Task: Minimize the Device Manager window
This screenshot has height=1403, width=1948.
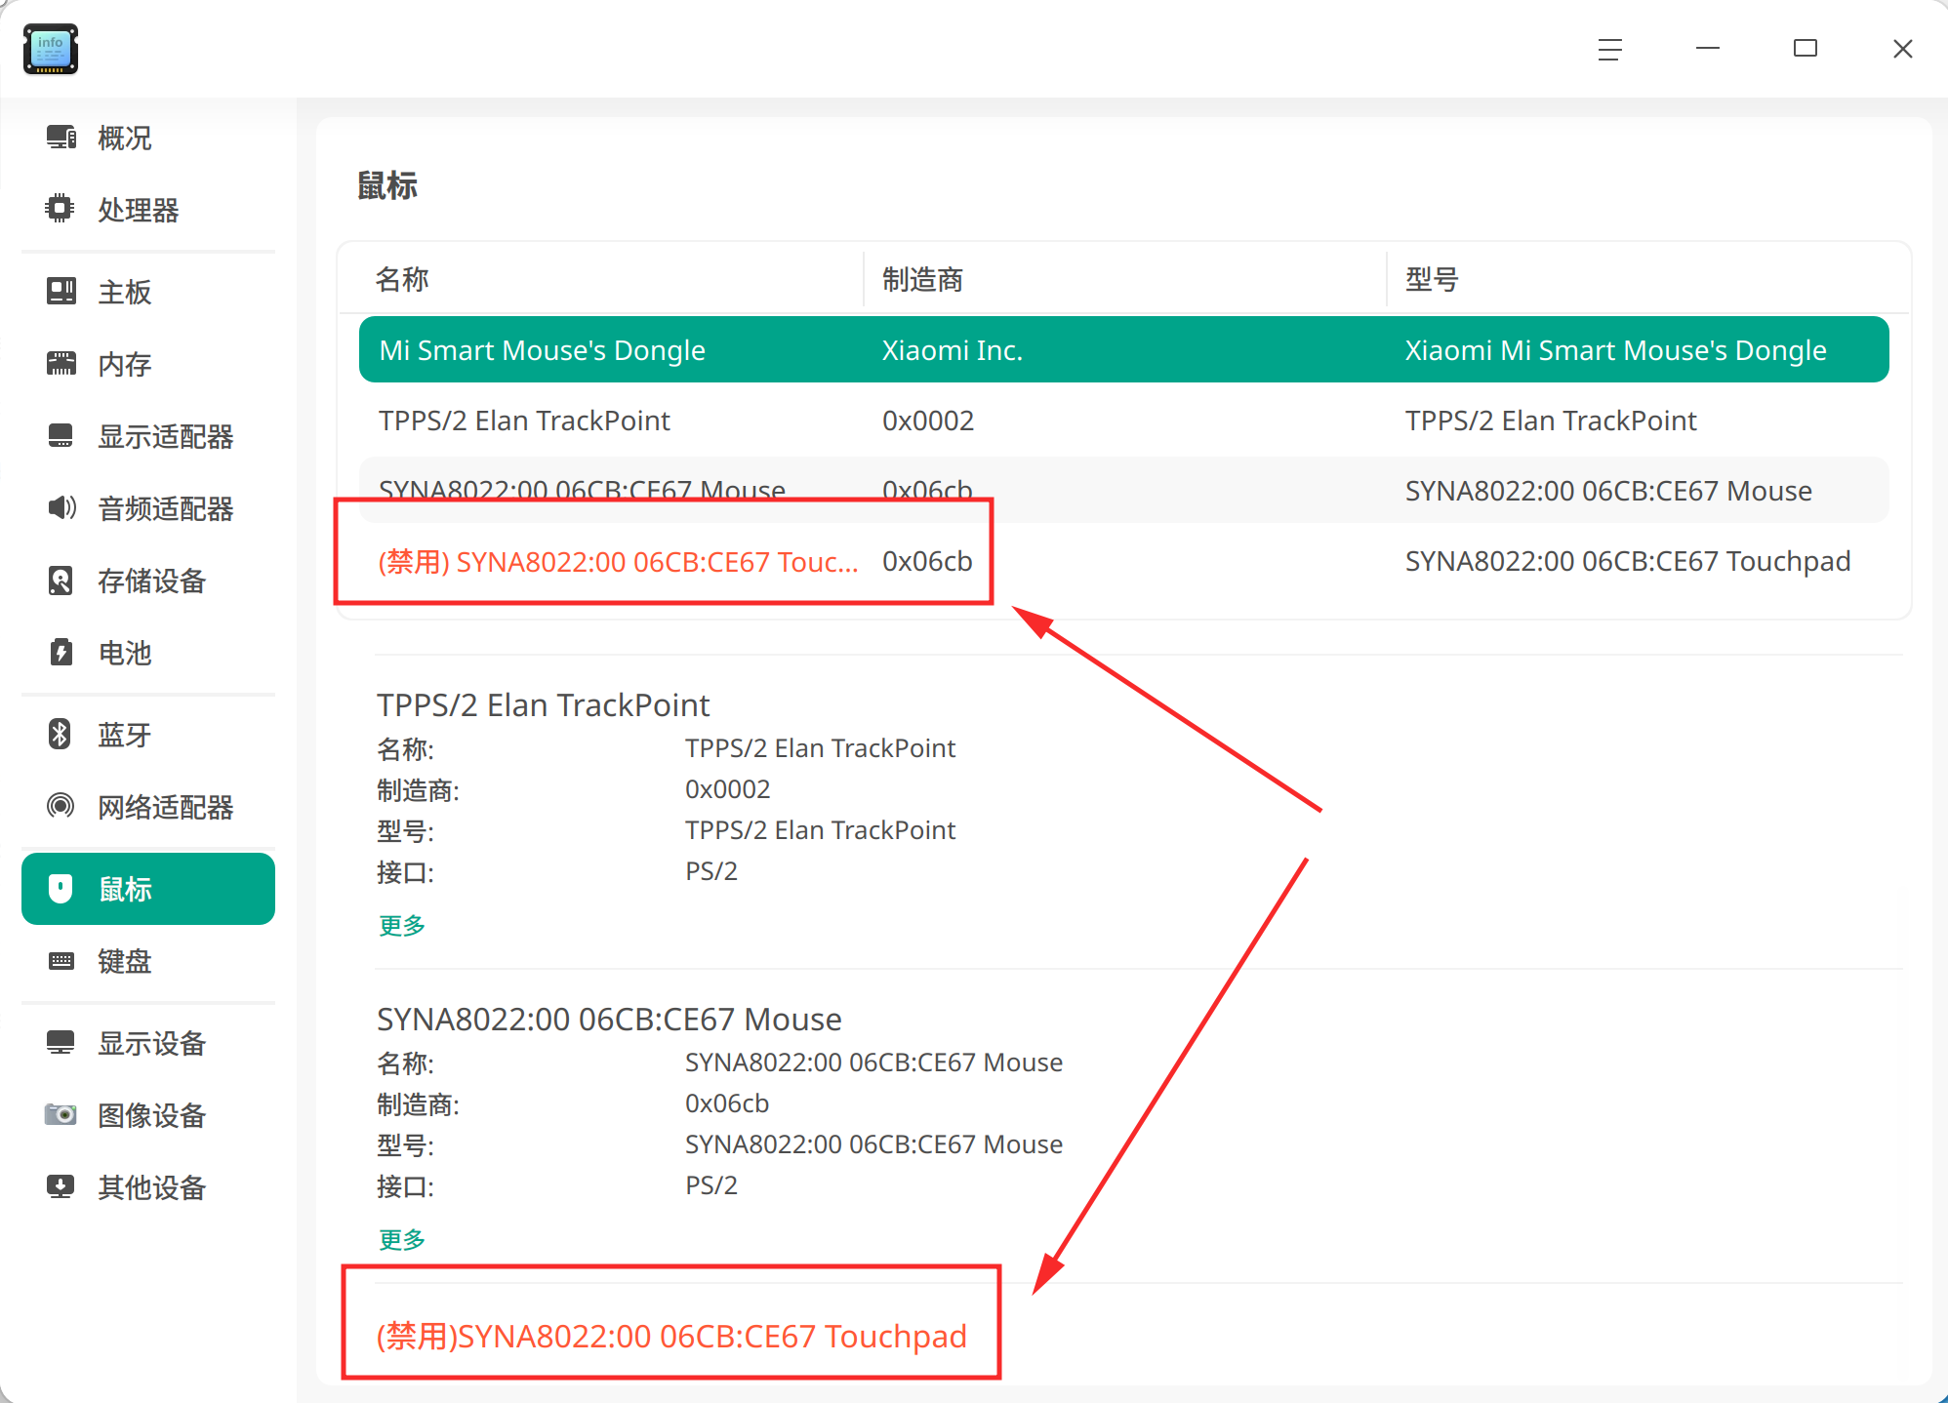Action: (1708, 49)
